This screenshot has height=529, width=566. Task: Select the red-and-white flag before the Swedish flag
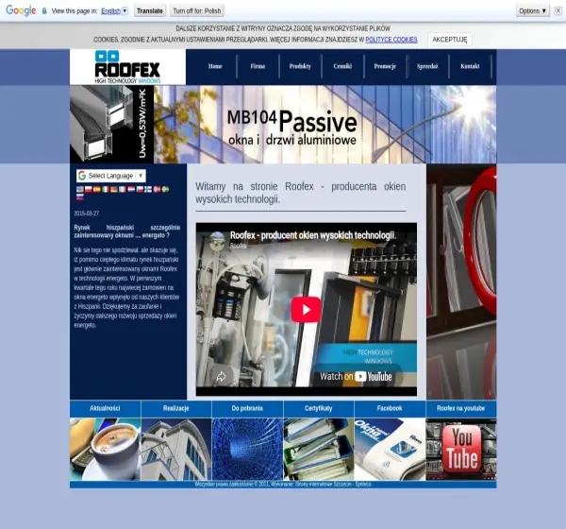157,189
